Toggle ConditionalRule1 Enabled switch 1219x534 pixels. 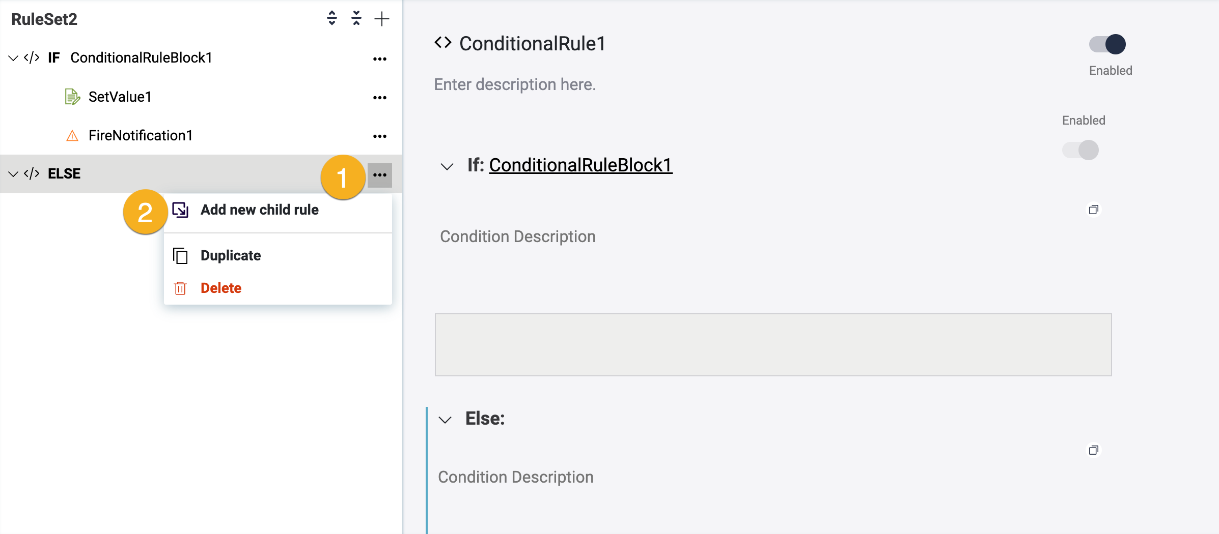click(1107, 44)
